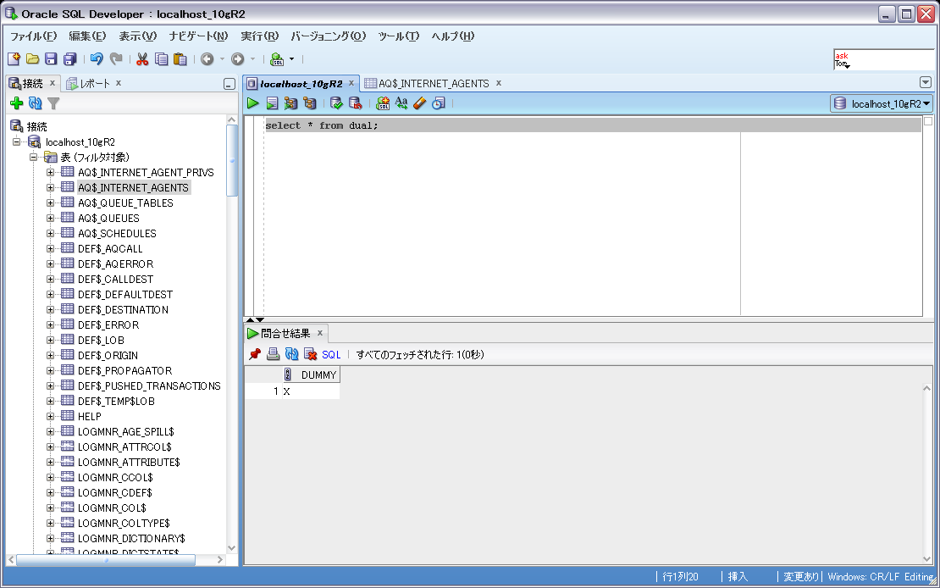Screen dimensions: 940x588
Task: Expand the HELP table node
Action: pos(50,416)
